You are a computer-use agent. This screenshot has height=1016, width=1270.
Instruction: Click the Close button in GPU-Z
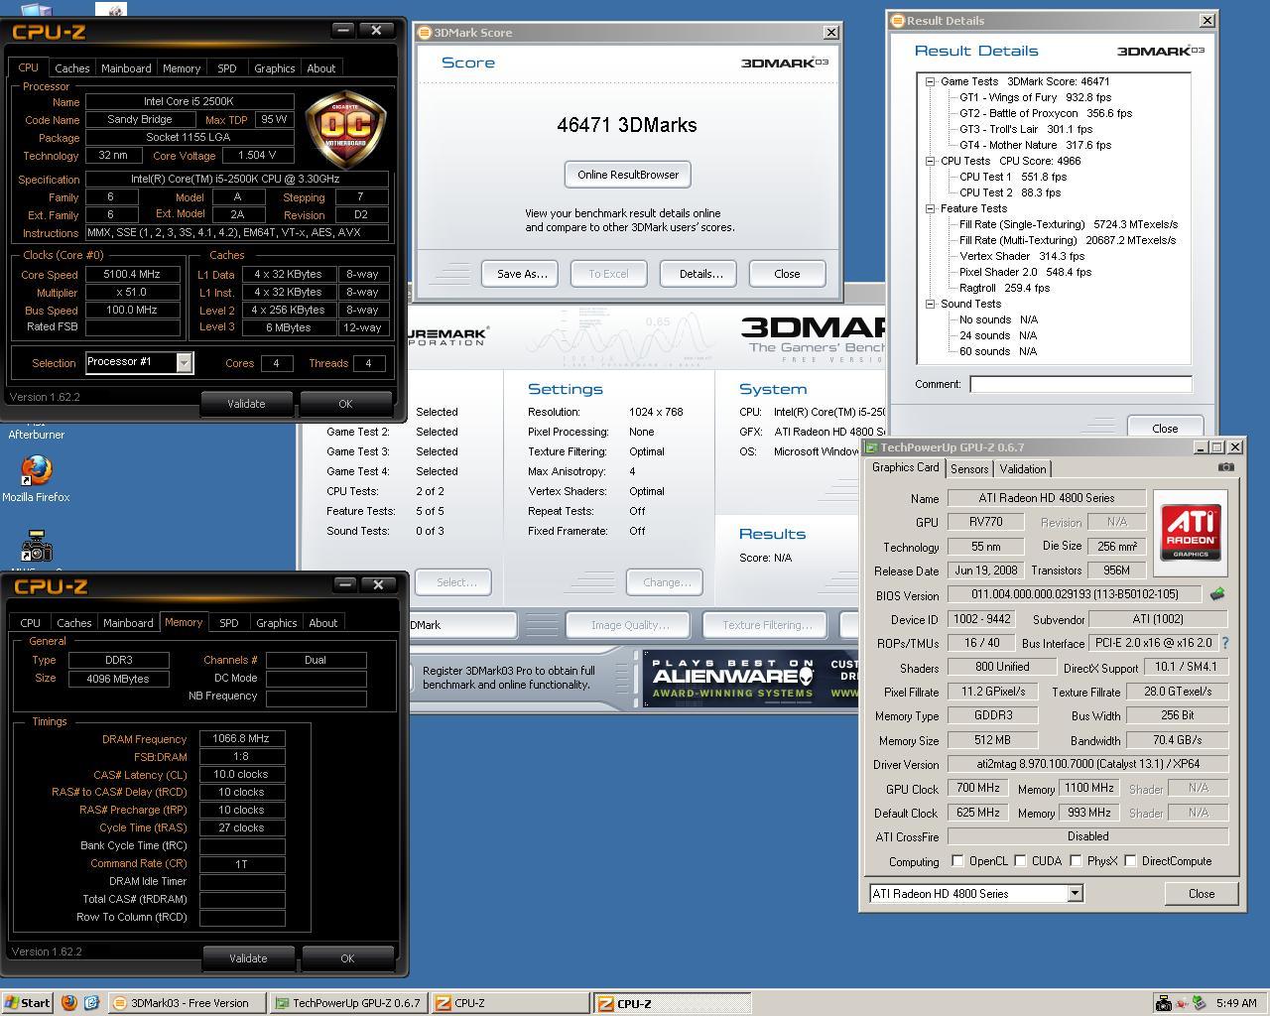click(x=1202, y=894)
